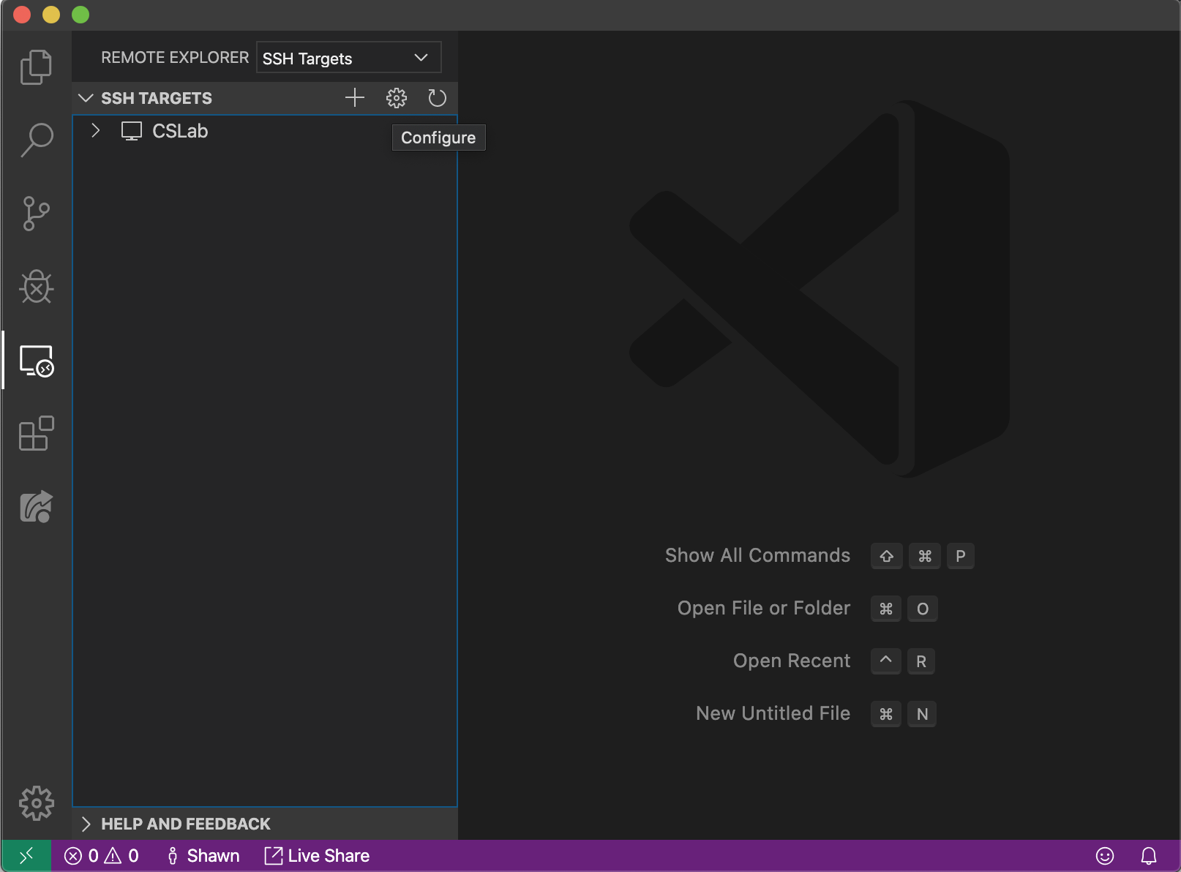Select the Remote Explorer activity icon

(36, 361)
